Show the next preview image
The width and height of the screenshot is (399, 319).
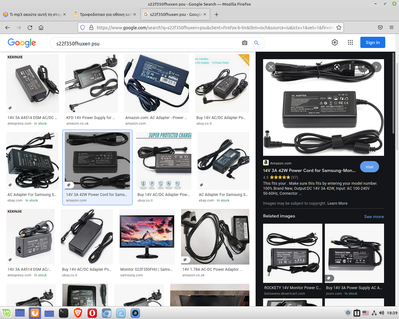pos(376,67)
